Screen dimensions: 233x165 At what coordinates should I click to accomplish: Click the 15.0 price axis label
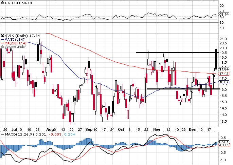click(x=223, y=102)
